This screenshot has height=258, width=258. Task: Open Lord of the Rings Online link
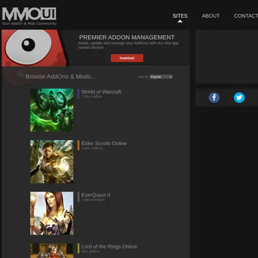109,246
